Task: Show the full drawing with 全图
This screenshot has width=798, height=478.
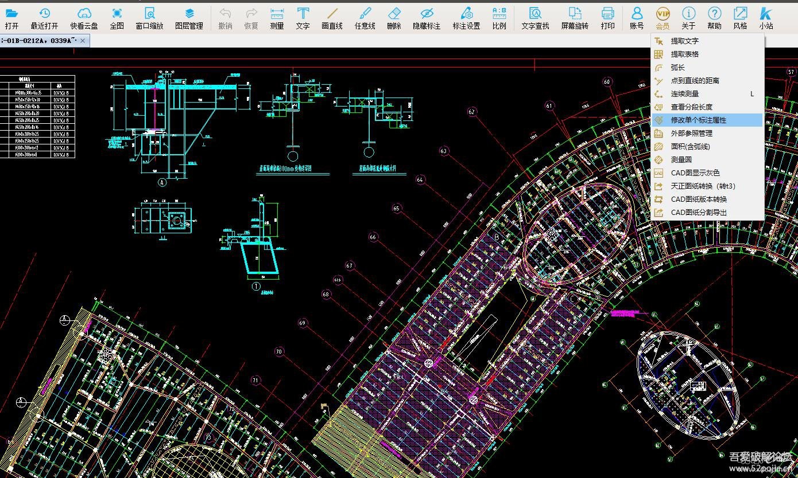Action: [117, 18]
